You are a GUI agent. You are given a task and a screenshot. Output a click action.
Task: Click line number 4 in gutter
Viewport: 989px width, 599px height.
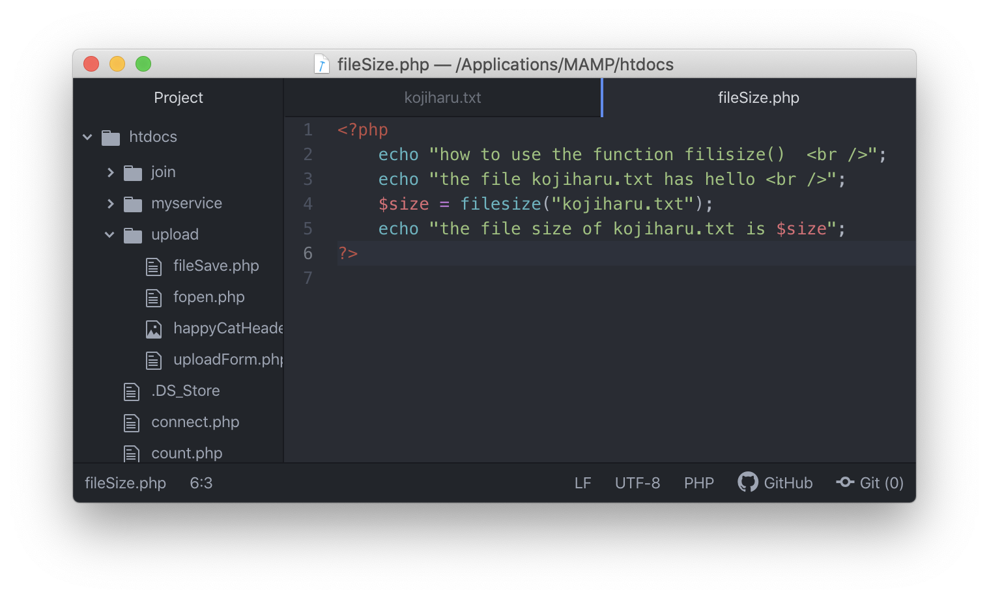pyautogui.click(x=308, y=204)
